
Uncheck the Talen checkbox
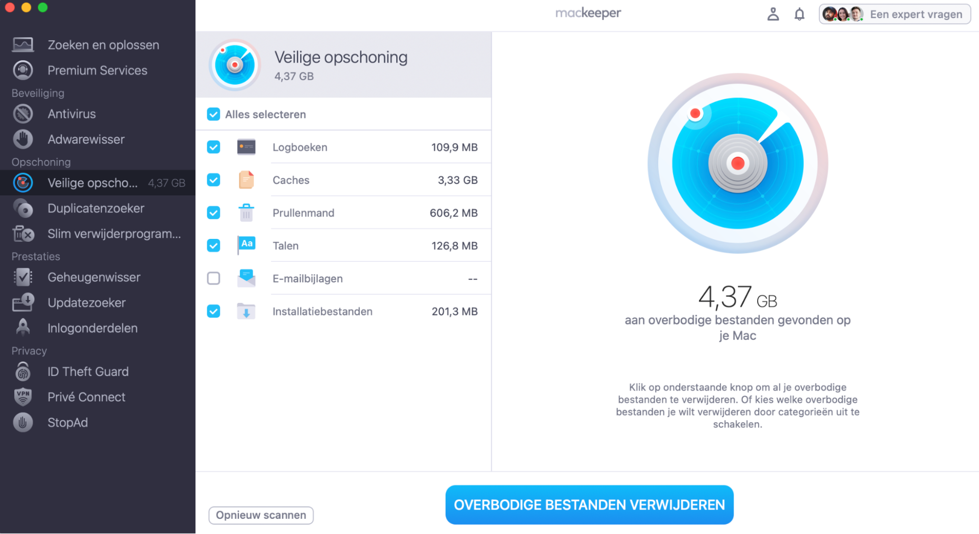point(214,246)
